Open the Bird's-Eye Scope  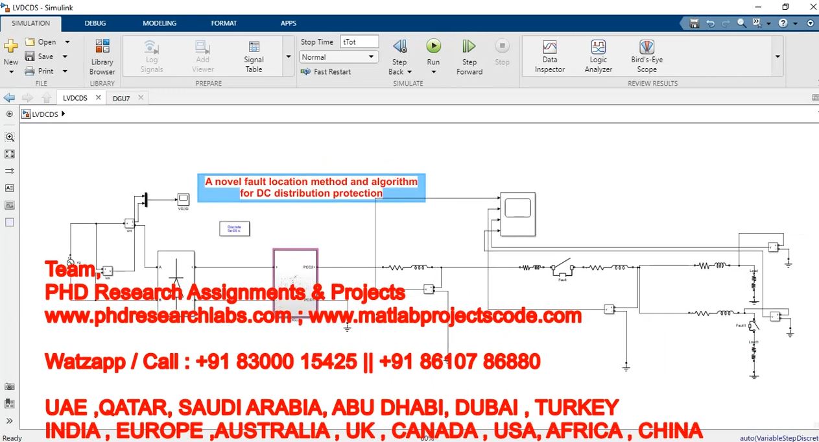[x=647, y=56]
